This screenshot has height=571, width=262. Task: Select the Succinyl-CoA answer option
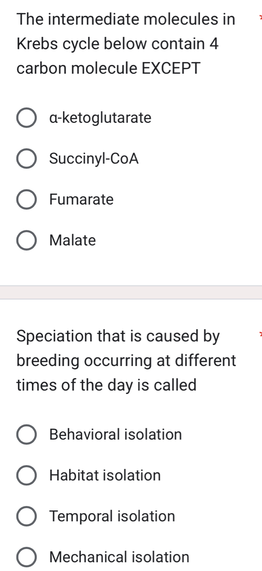pyautogui.click(x=26, y=159)
